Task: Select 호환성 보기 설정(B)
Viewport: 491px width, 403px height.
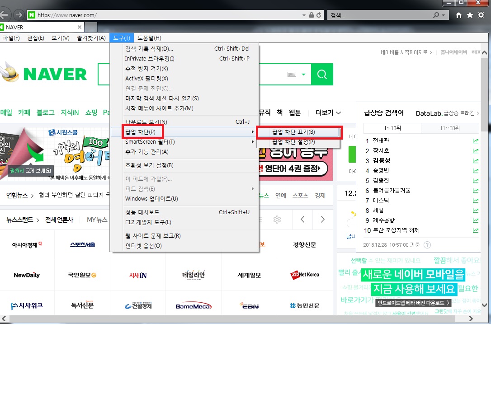Action: click(x=185, y=165)
